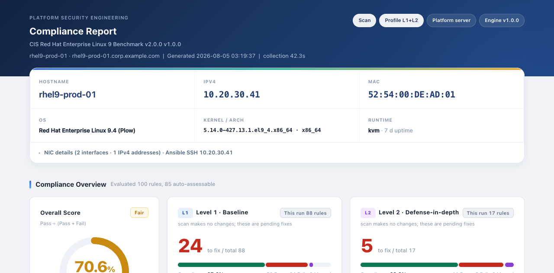
Task: Click the Overall Score label
Action: click(x=60, y=213)
